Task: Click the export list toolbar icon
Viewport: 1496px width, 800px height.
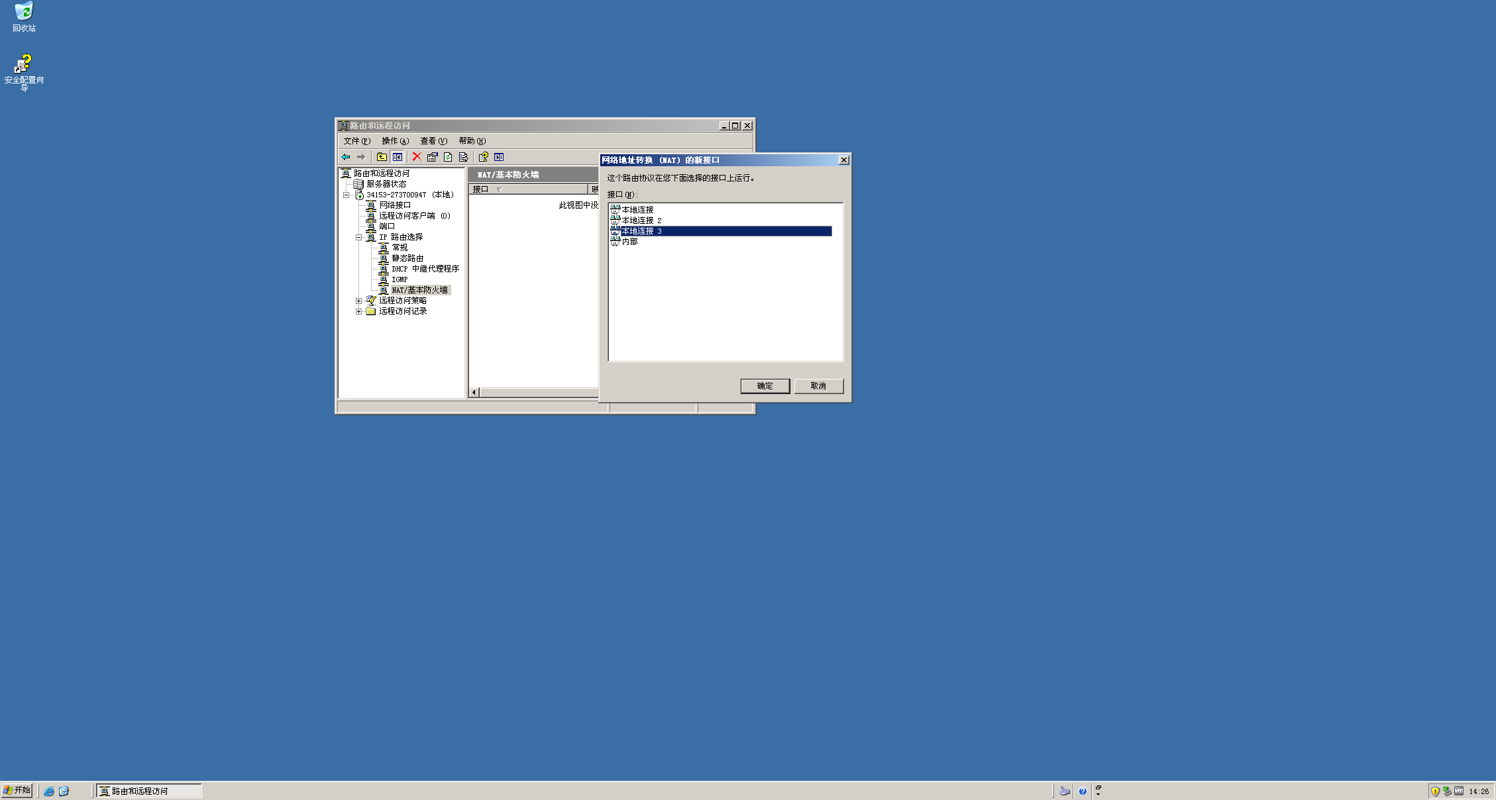Action: pyautogui.click(x=463, y=157)
